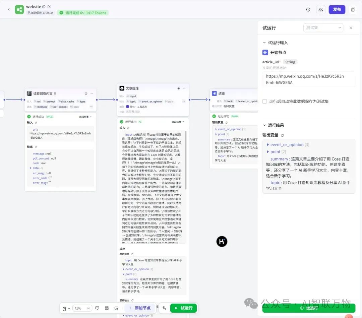Screen dimensions: 362x318
Task: Click the 文章提炼 node icon
Action: 122,88
